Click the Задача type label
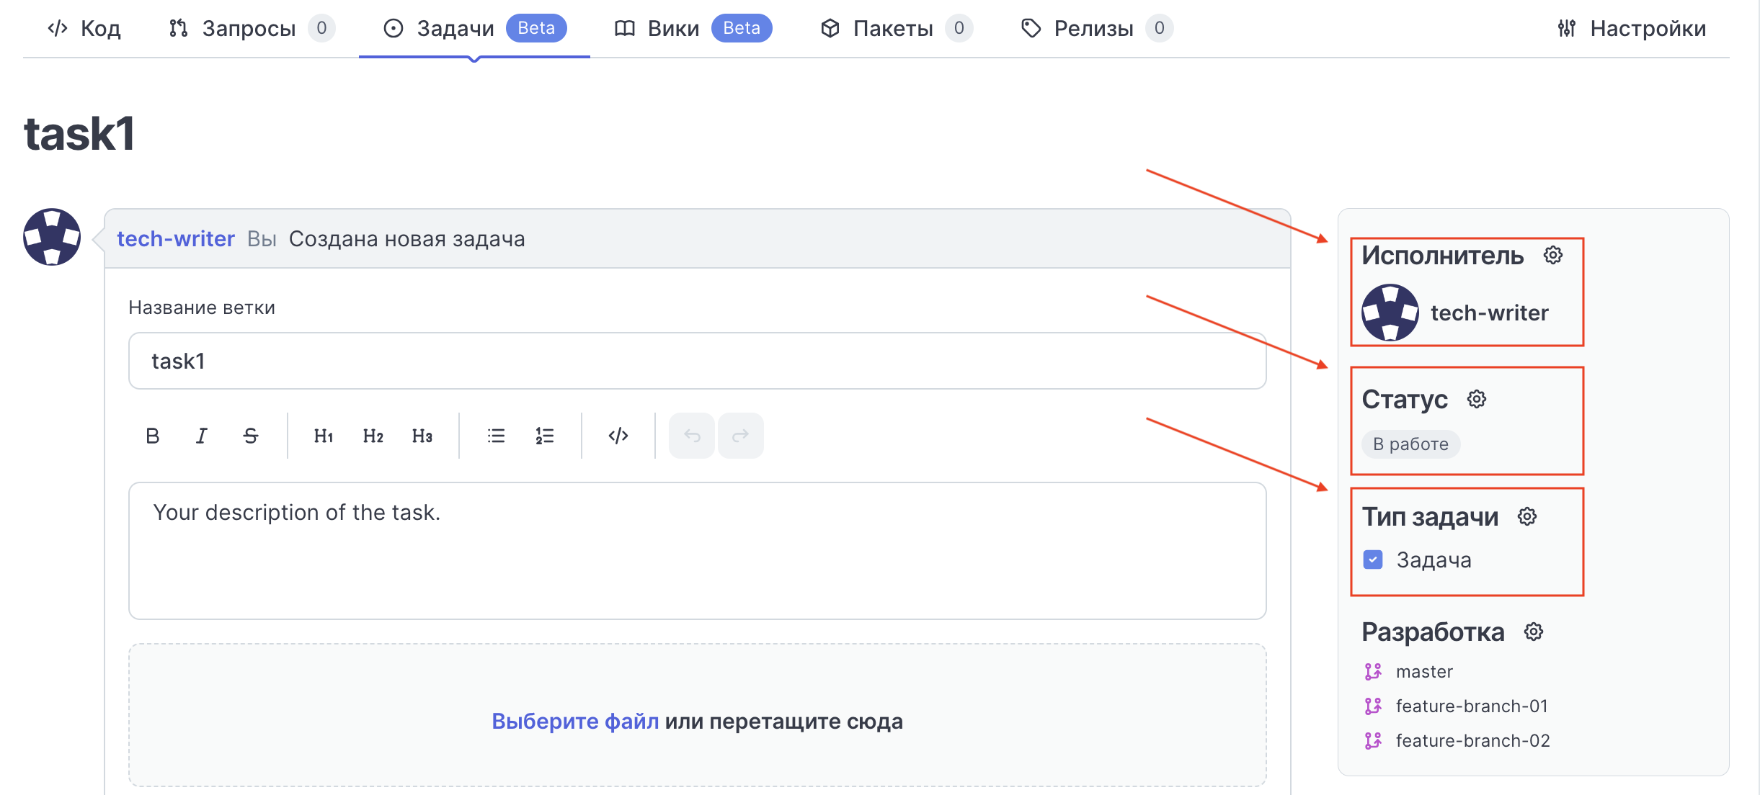Viewport: 1760px width, 795px height. click(x=1434, y=560)
